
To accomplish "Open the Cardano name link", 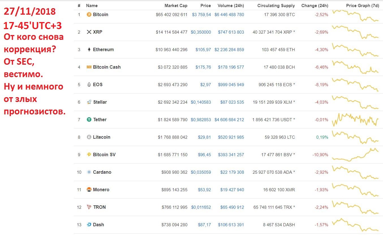I will 102,172.
